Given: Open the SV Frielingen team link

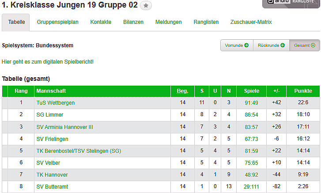Looking at the screenshot, I should click(x=53, y=139).
